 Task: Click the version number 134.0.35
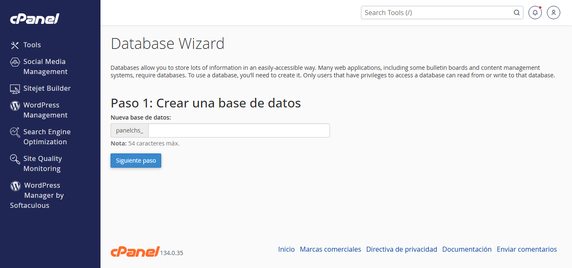pyautogui.click(x=172, y=253)
